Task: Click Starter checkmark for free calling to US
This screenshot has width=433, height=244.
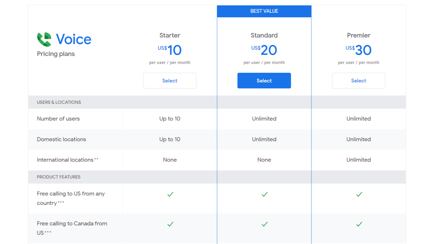Action: pyautogui.click(x=170, y=194)
